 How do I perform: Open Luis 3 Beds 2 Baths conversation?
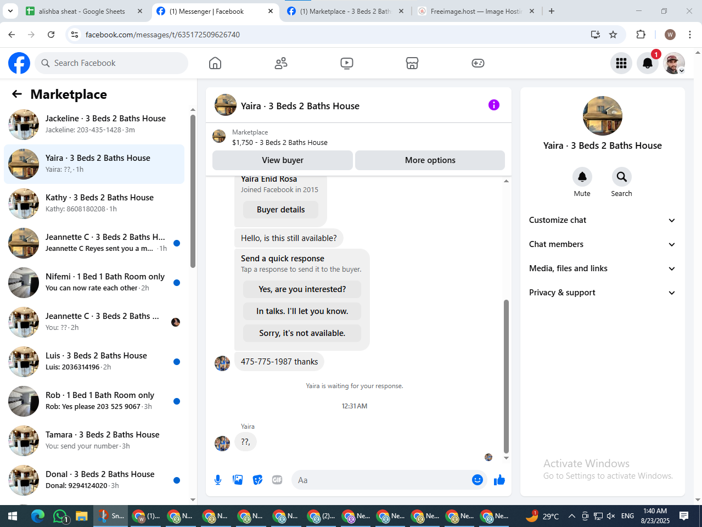(x=94, y=362)
